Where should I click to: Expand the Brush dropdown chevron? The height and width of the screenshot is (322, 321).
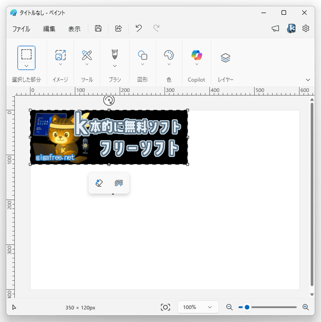pyautogui.click(x=115, y=66)
